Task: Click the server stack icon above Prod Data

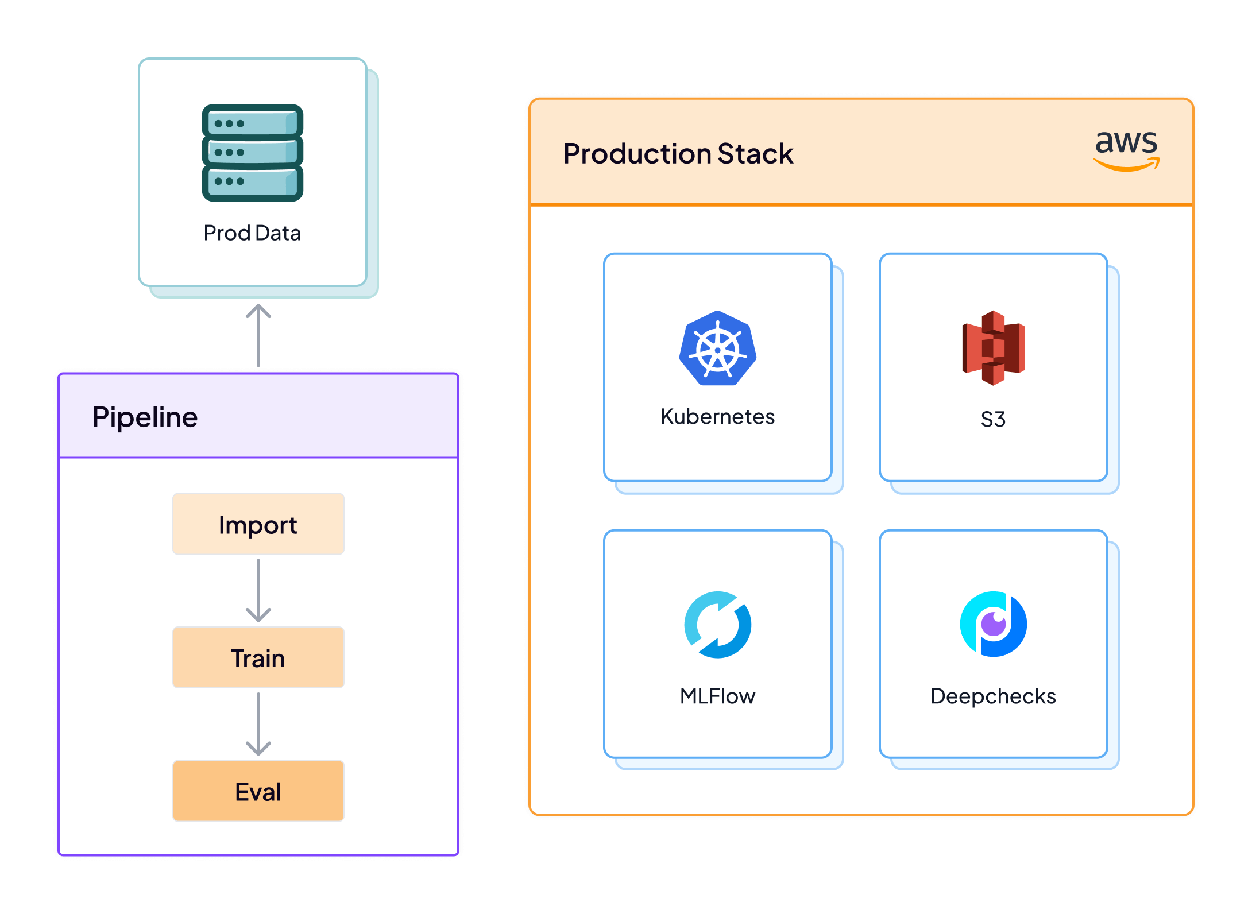Action: pyautogui.click(x=252, y=152)
